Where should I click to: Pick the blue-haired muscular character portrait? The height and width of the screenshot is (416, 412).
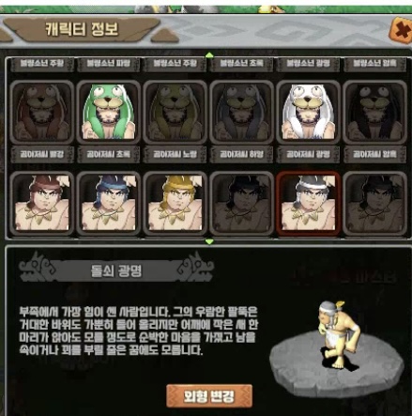click(x=108, y=203)
